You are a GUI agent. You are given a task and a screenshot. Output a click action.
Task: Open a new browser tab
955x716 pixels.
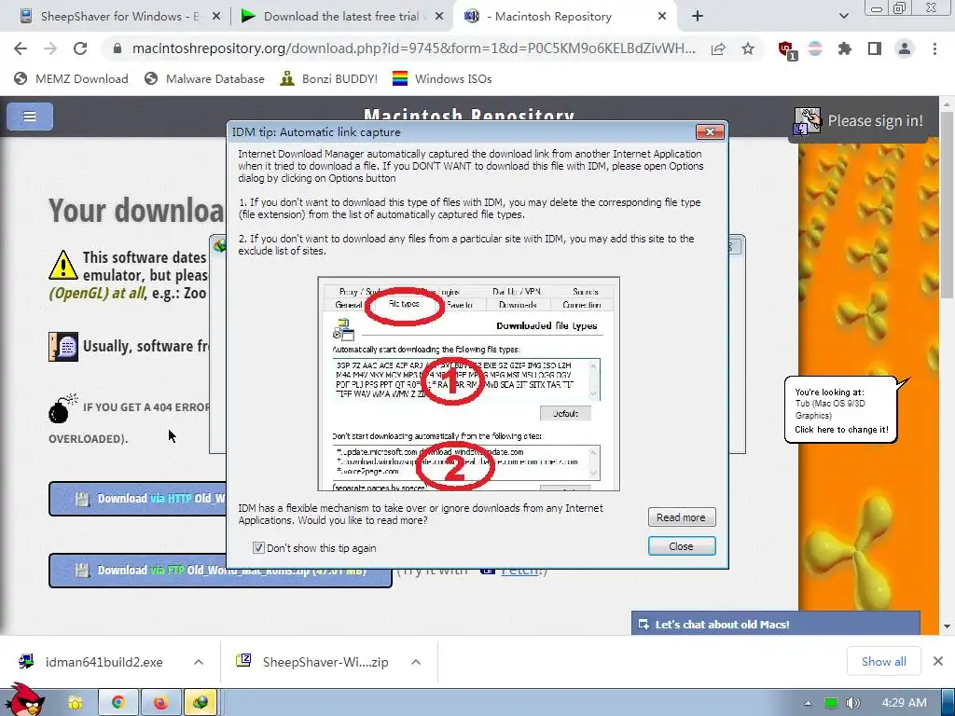pos(698,17)
